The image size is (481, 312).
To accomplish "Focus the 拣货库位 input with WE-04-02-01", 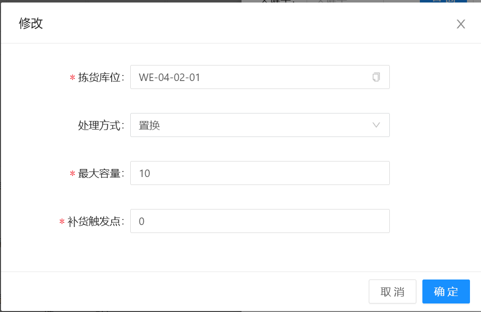I will point(251,77).
